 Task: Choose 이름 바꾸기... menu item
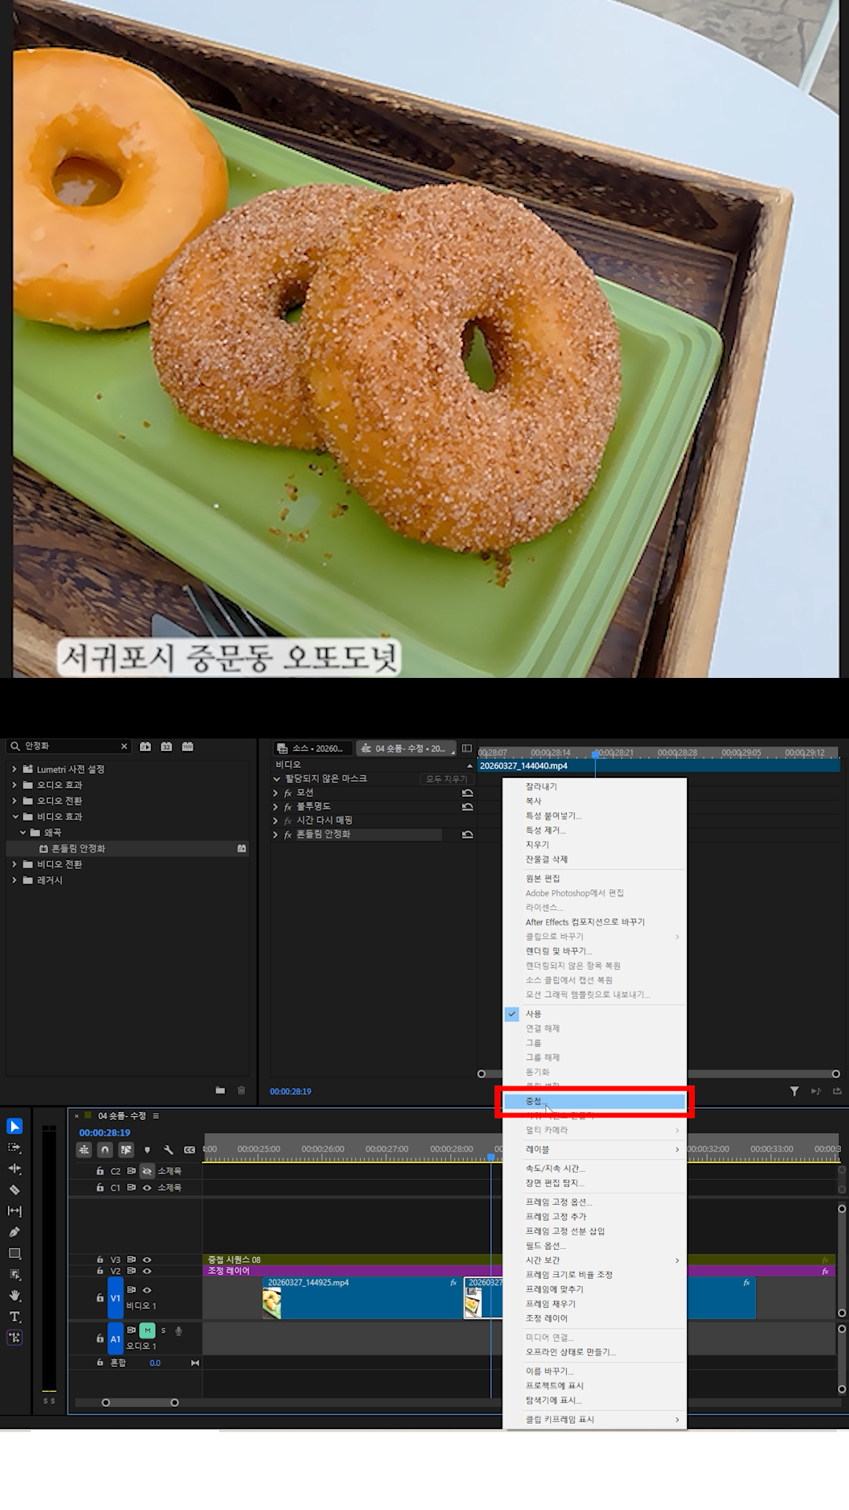tap(594, 1371)
